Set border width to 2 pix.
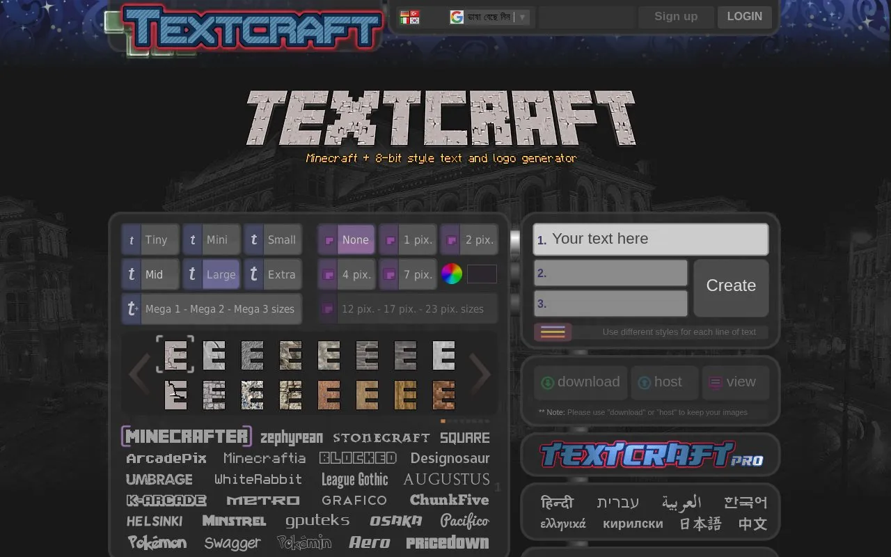Viewport: 891px width, 557px height. coord(469,240)
